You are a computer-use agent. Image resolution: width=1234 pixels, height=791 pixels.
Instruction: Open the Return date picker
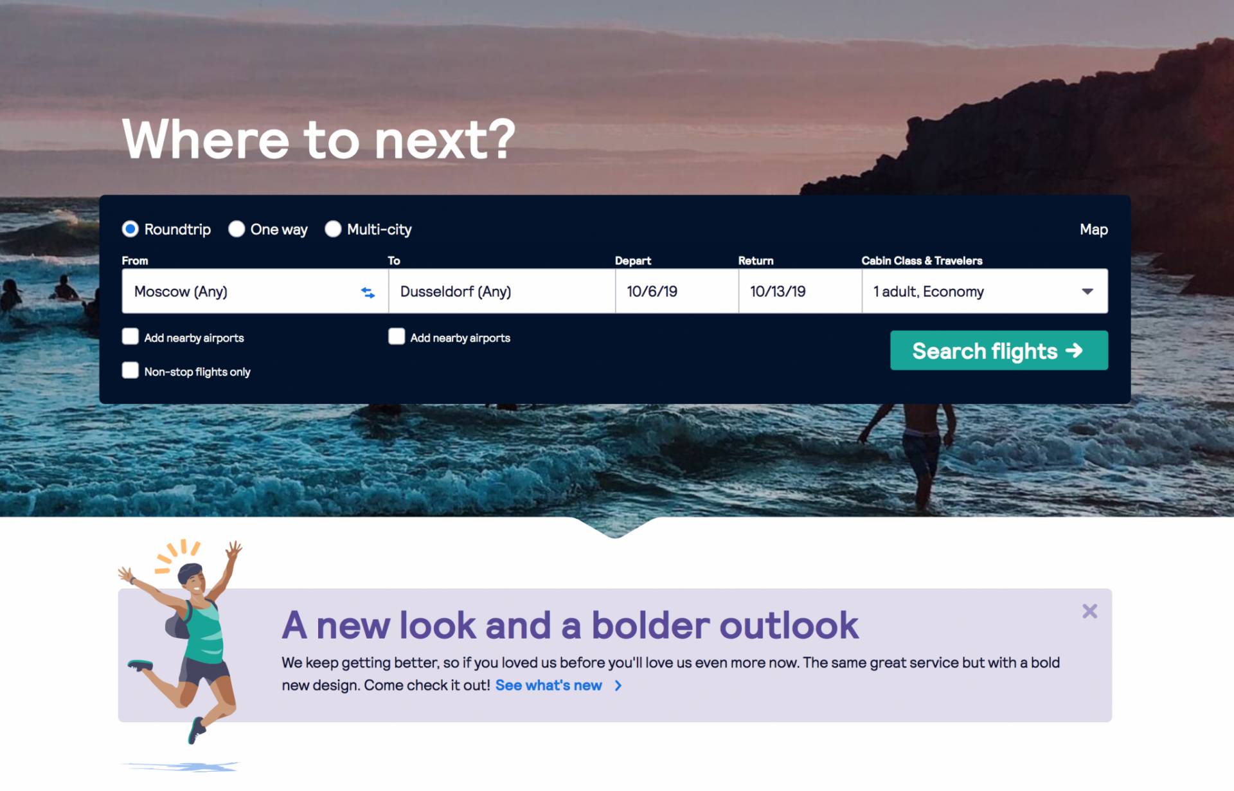pos(796,291)
